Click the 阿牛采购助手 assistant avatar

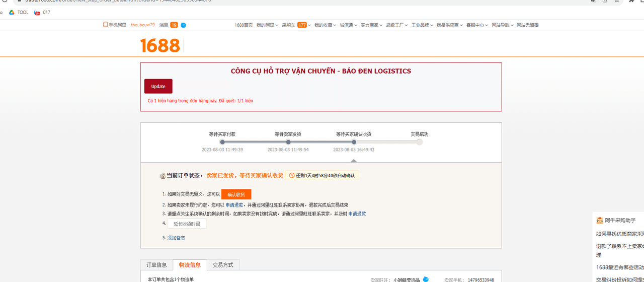pos(600,221)
